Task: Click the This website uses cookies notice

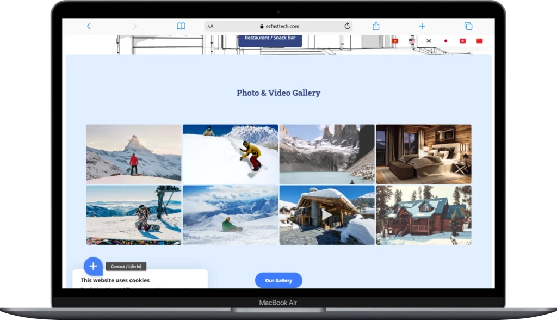Action: click(115, 280)
